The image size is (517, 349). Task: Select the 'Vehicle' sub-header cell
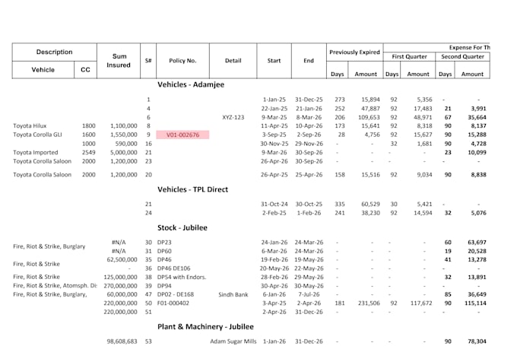43,70
